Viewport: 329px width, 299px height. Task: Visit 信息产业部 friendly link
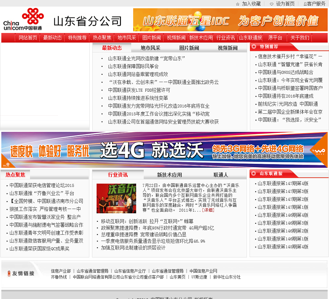(61, 271)
